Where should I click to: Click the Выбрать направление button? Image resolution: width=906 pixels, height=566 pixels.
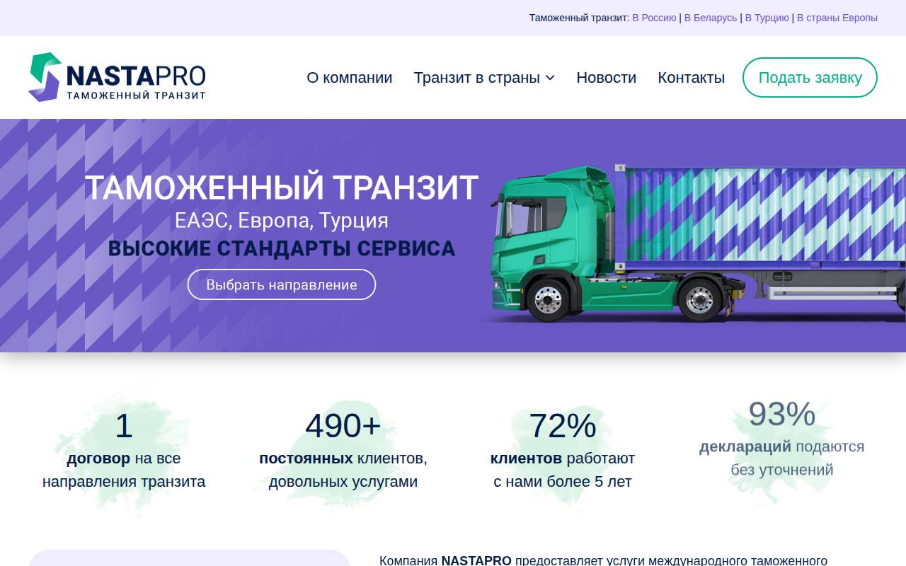pyautogui.click(x=282, y=284)
